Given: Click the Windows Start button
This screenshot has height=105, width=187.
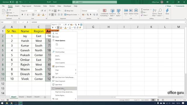Looking at the screenshot, I should pyautogui.click(x=2, y=103).
